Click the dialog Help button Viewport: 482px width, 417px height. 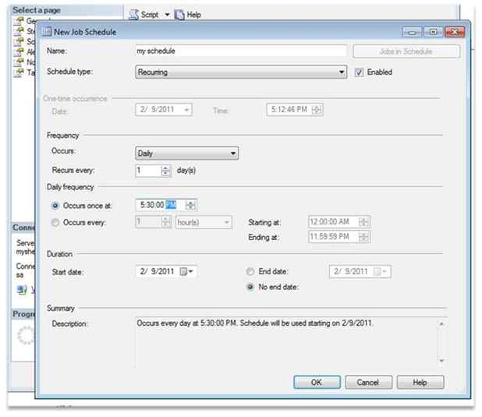point(420,382)
